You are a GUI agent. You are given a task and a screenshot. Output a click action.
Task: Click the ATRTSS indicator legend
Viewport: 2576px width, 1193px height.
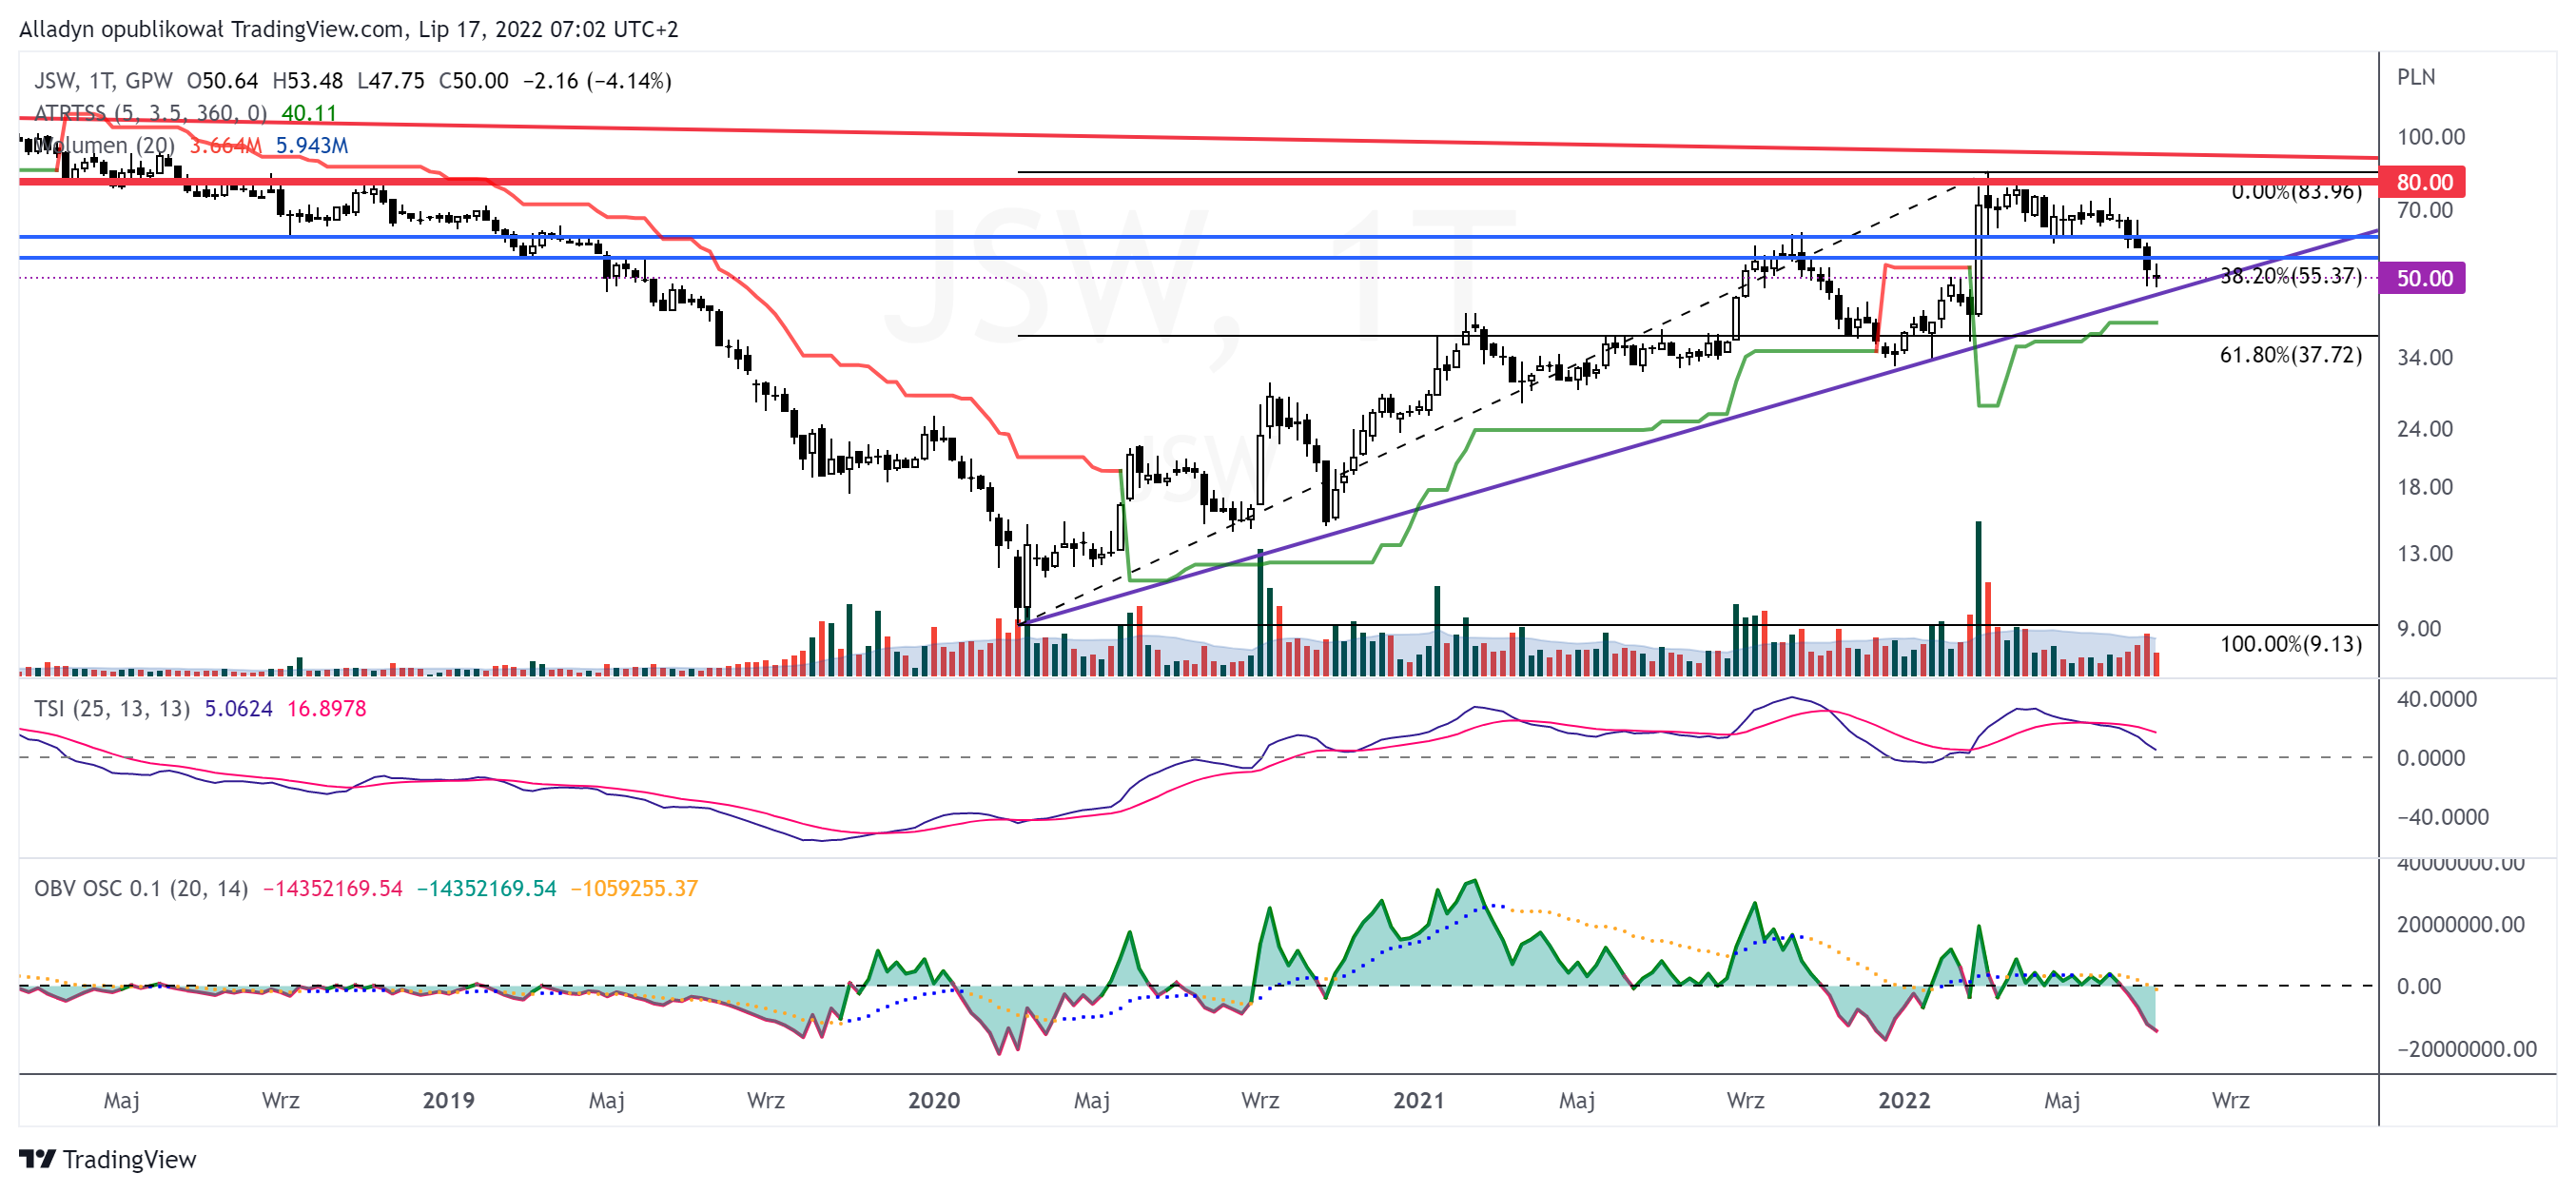150,113
